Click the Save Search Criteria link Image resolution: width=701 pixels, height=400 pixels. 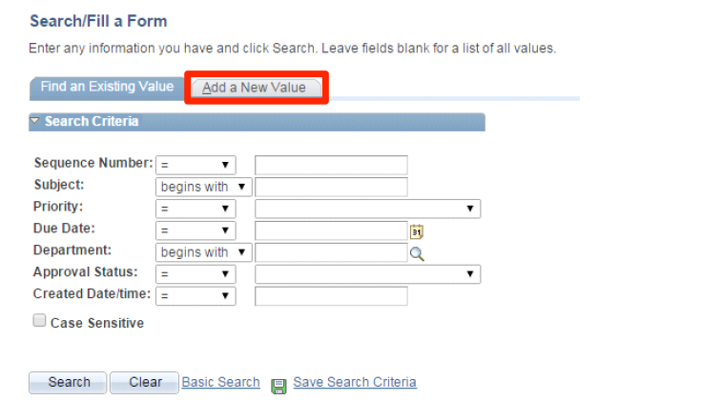pyautogui.click(x=355, y=382)
